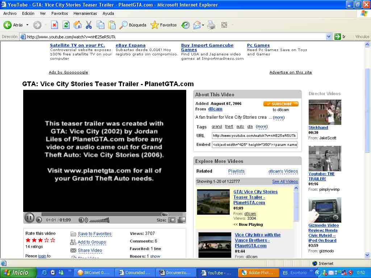Click the login link under ratings

click(x=42, y=256)
